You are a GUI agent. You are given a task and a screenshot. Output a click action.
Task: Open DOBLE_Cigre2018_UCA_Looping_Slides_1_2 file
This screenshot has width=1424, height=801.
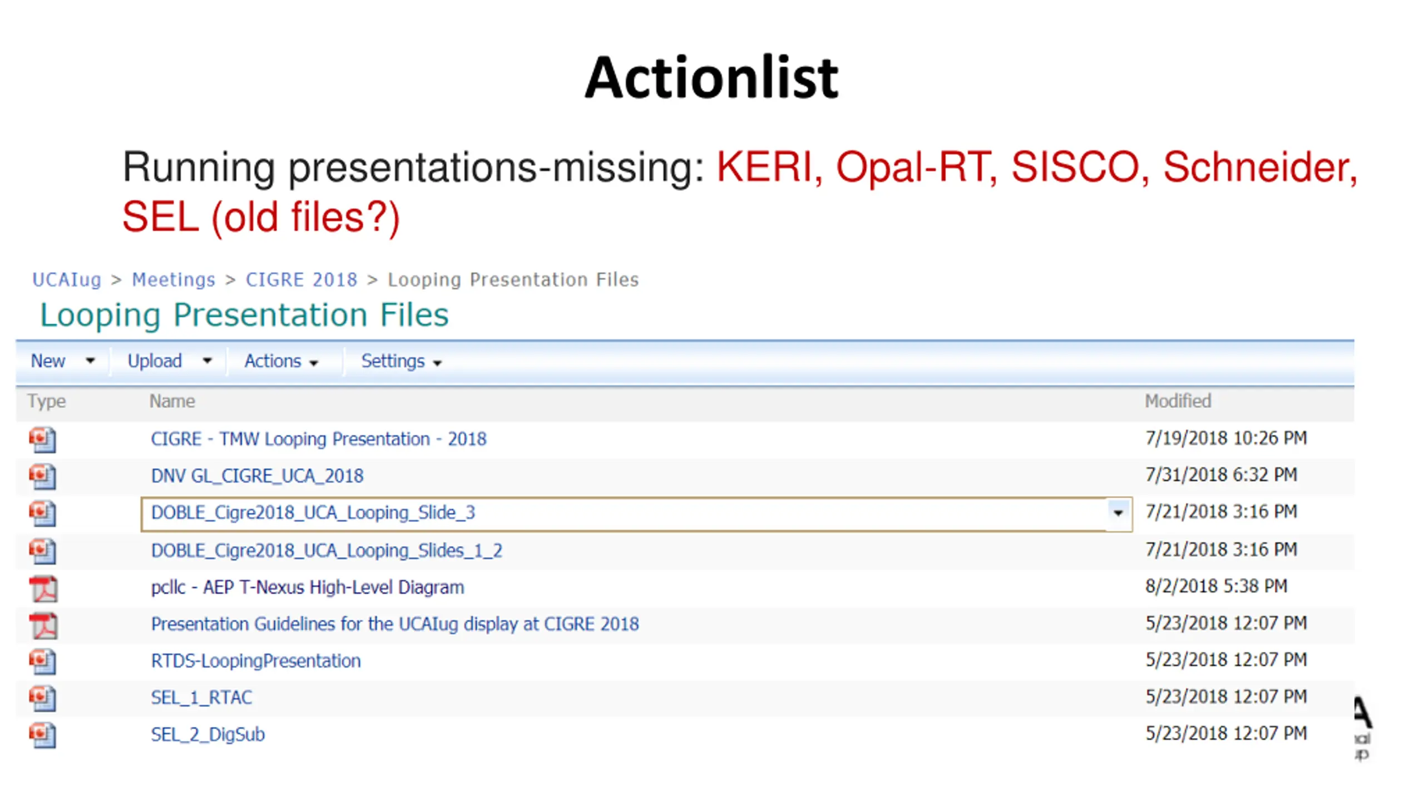point(327,551)
